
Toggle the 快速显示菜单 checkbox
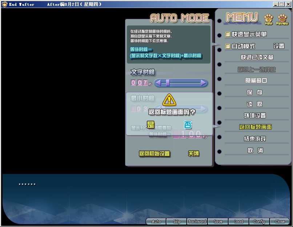click(228, 34)
